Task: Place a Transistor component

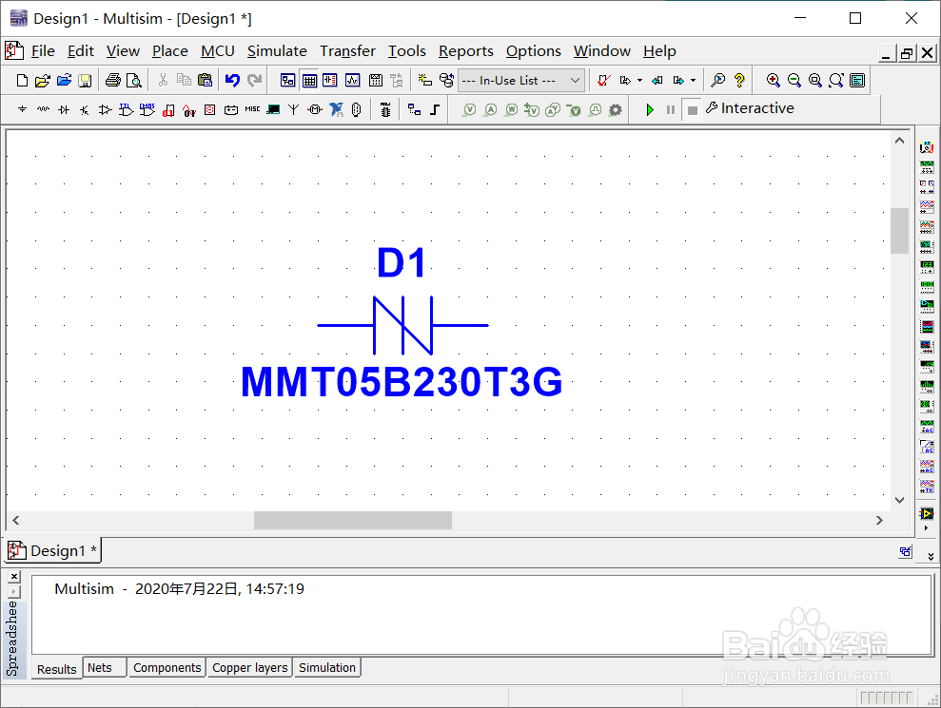Action: pyautogui.click(x=85, y=109)
